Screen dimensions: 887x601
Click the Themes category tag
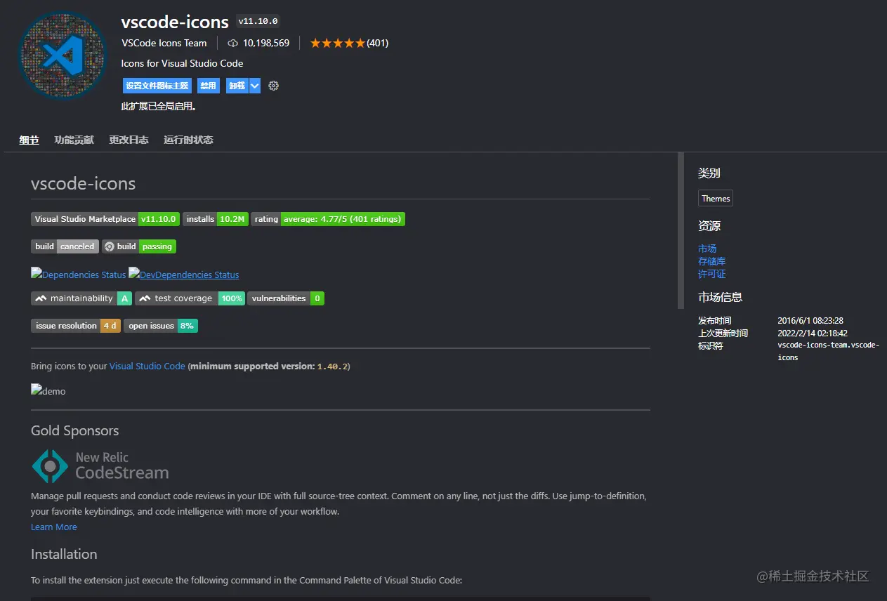pos(716,199)
